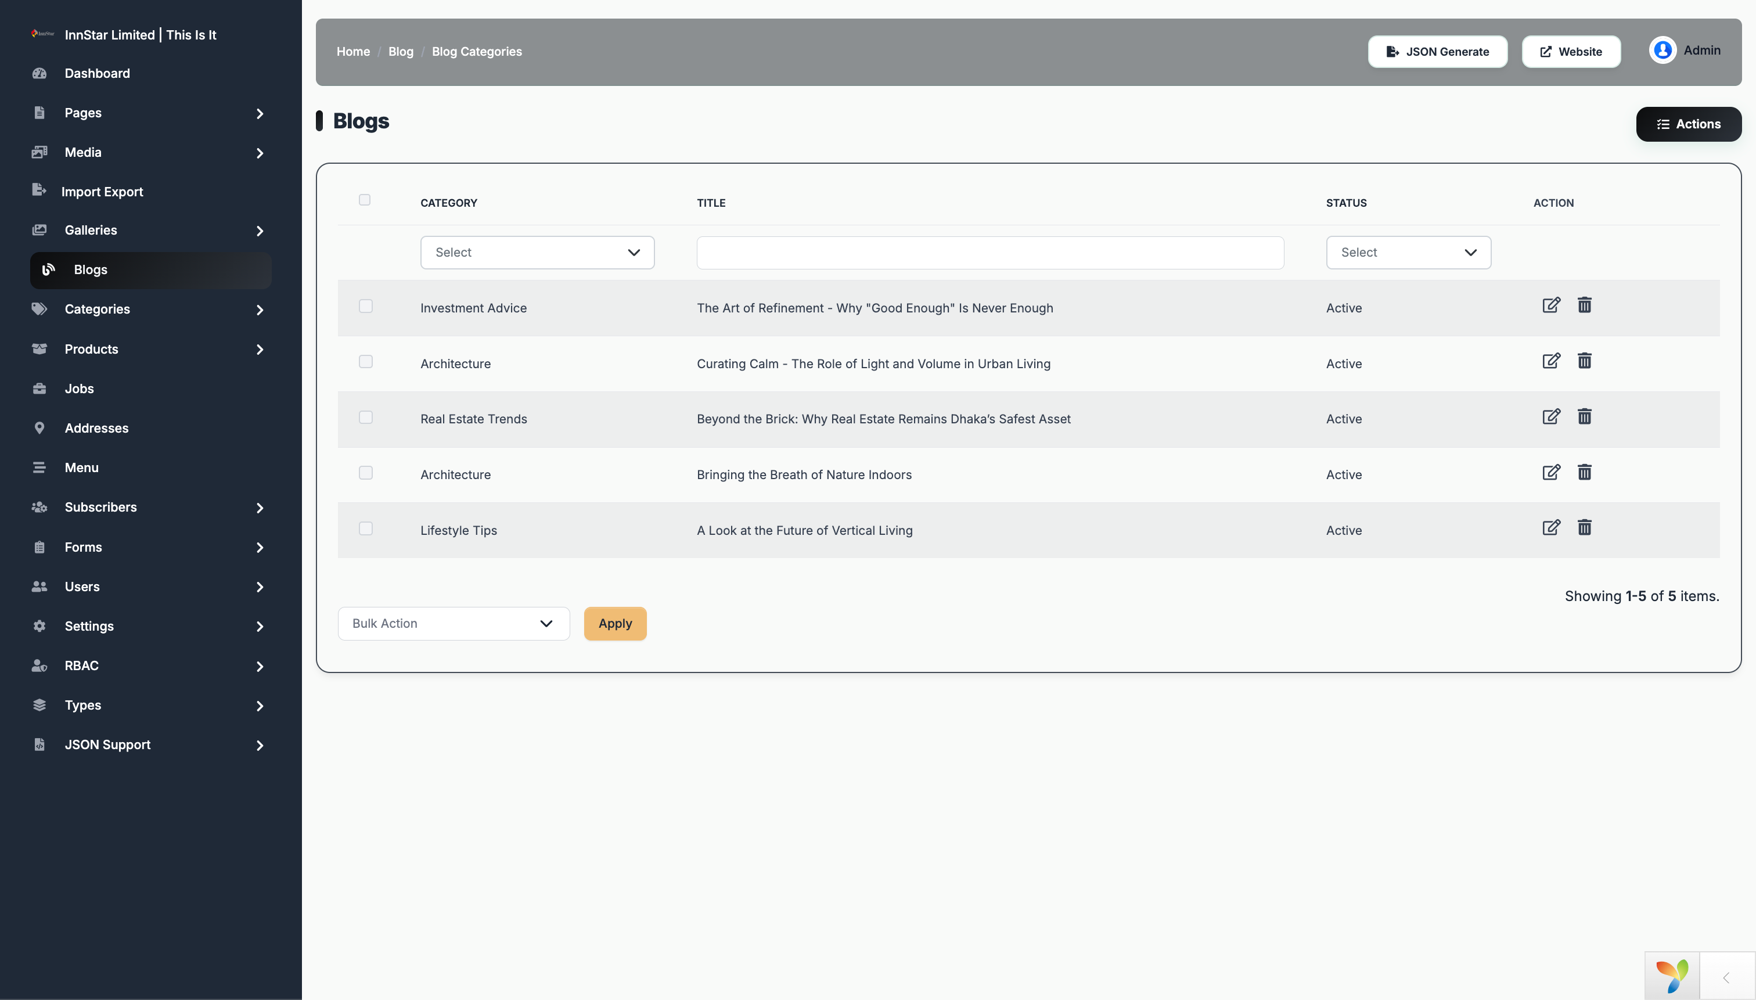Viewport: 1756px width, 1000px height.
Task: Go to Home via breadcrumb link
Action: pyautogui.click(x=353, y=52)
